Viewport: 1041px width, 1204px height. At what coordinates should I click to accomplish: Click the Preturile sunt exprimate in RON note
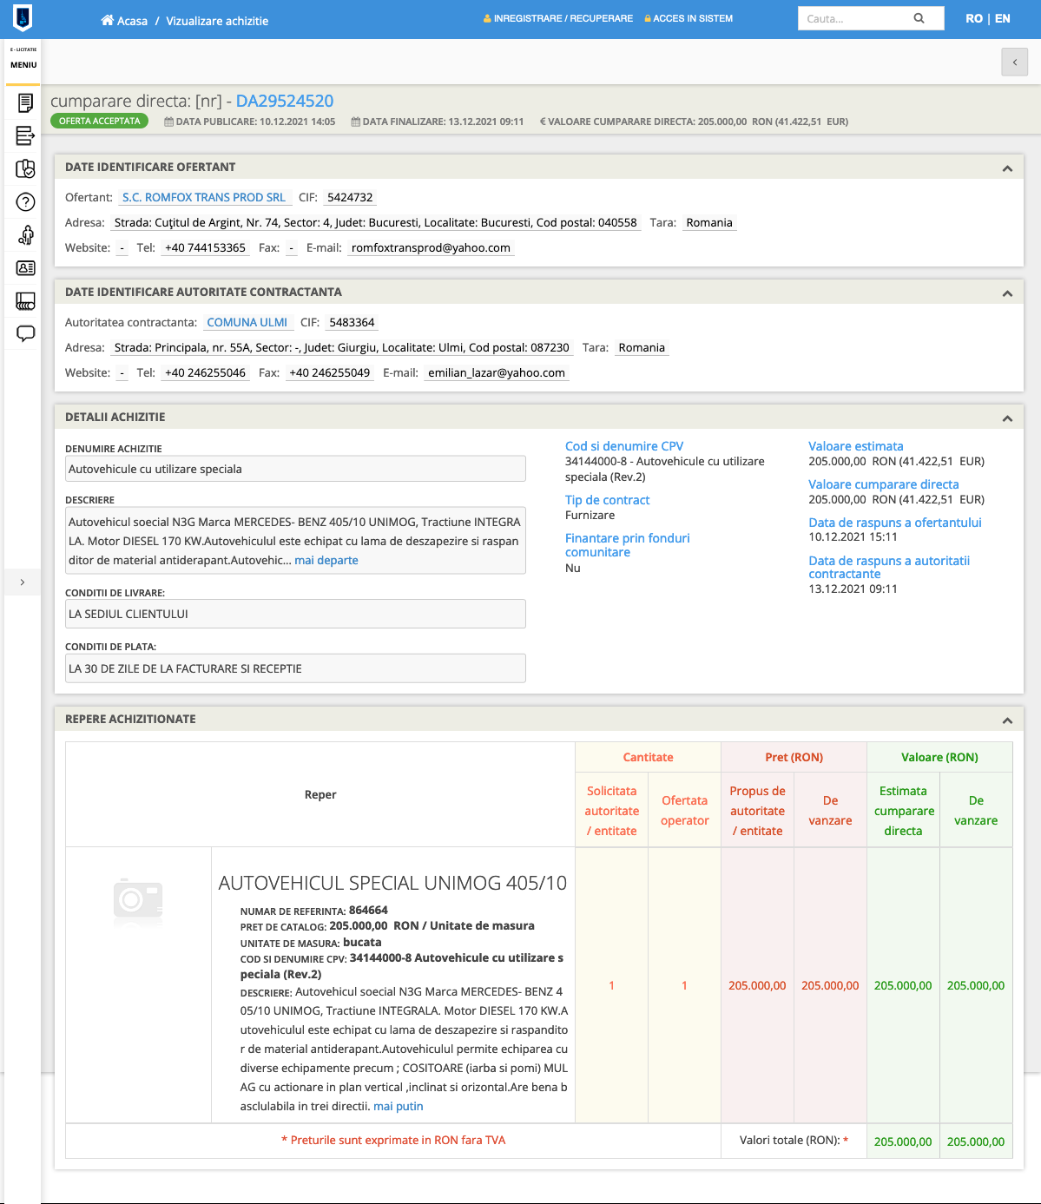coord(393,1141)
